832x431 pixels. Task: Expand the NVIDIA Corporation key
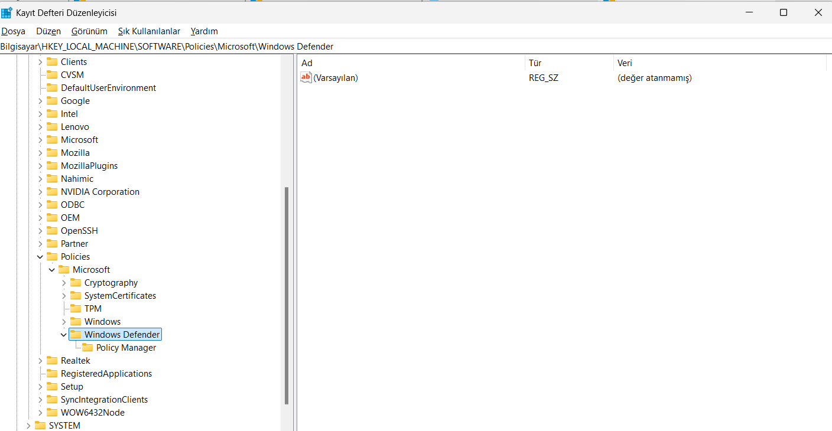coord(40,192)
